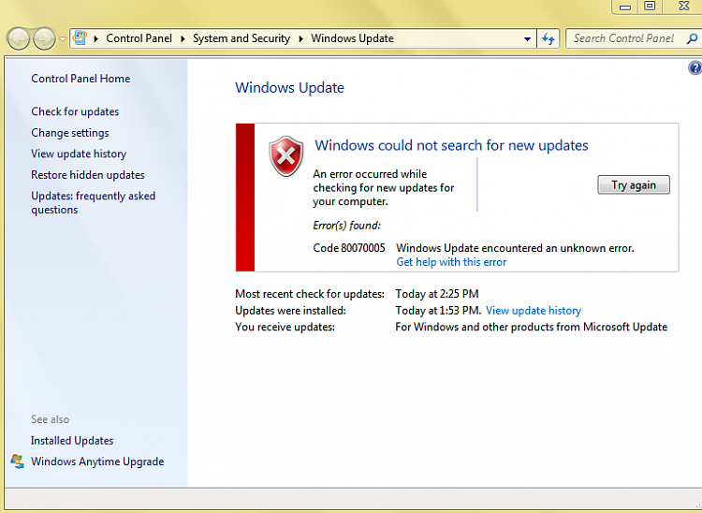Screen dimensions: 702x513
Task: Click the red error shield icon
Action: (x=286, y=156)
